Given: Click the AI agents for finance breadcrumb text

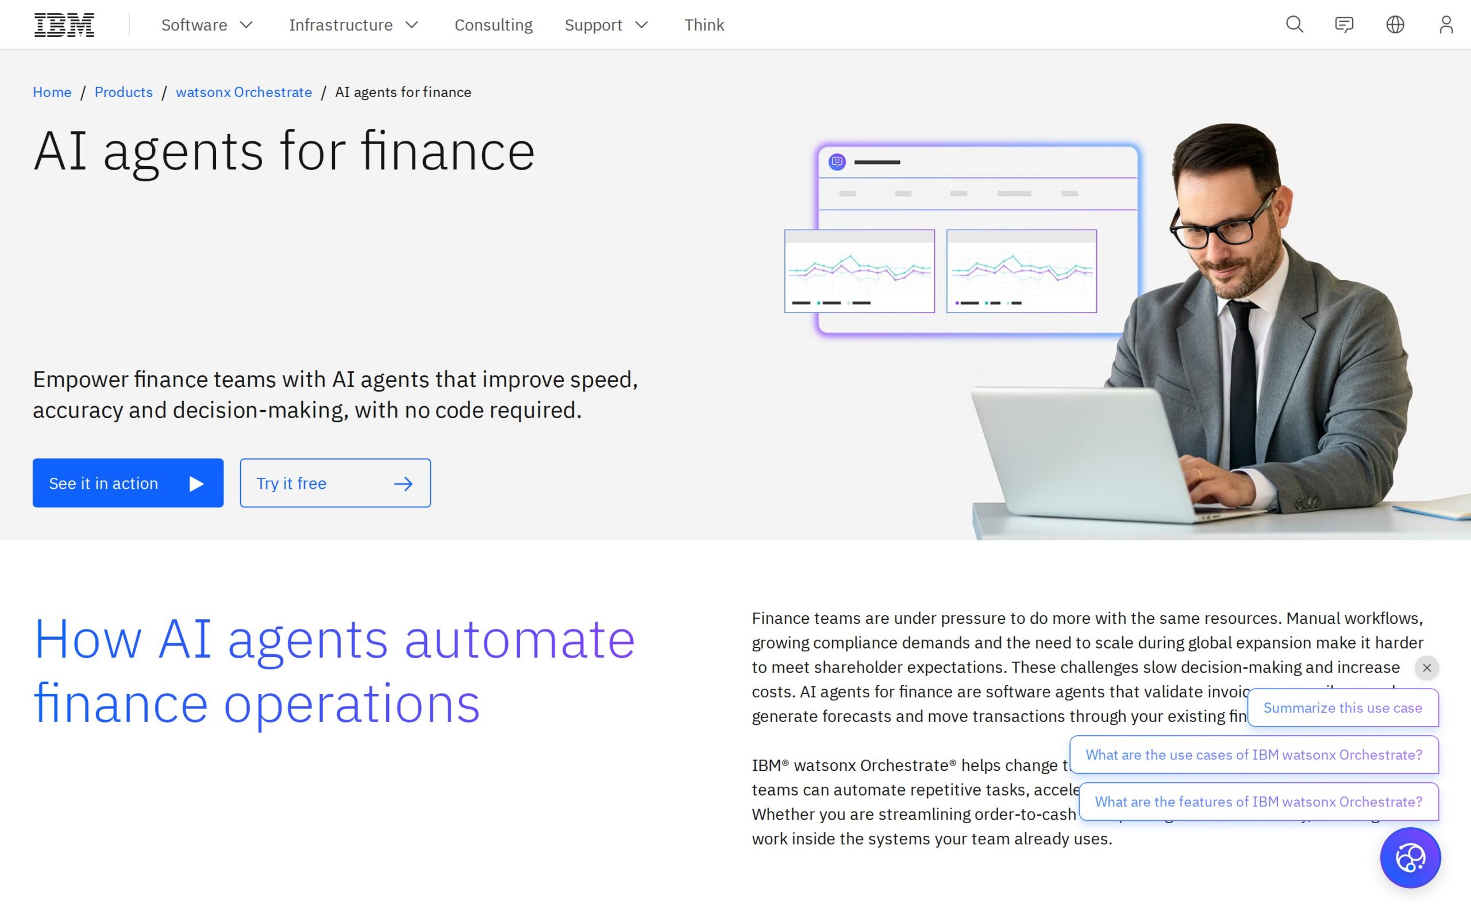Looking at the screenshot, I should [x=403, y=92].
